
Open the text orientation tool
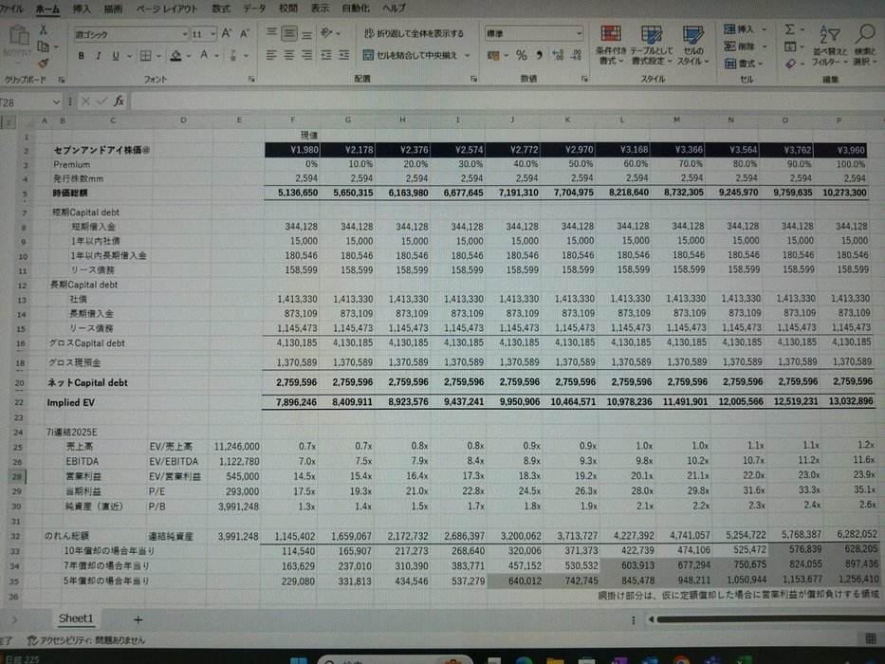tap(326, 33)
